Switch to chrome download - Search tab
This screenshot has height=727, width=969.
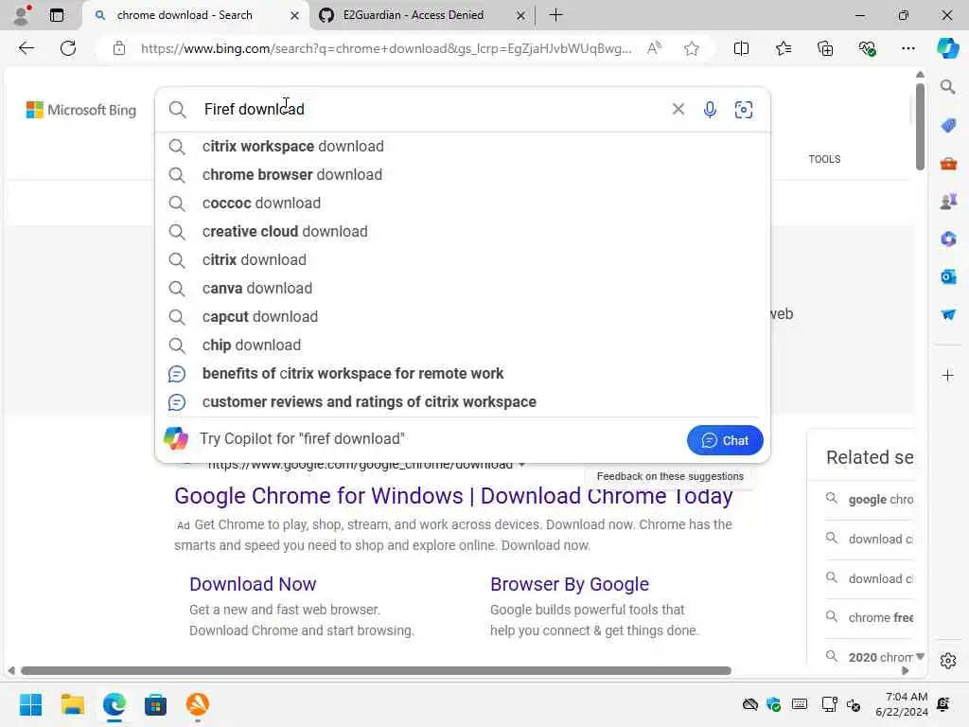(195, 15)
